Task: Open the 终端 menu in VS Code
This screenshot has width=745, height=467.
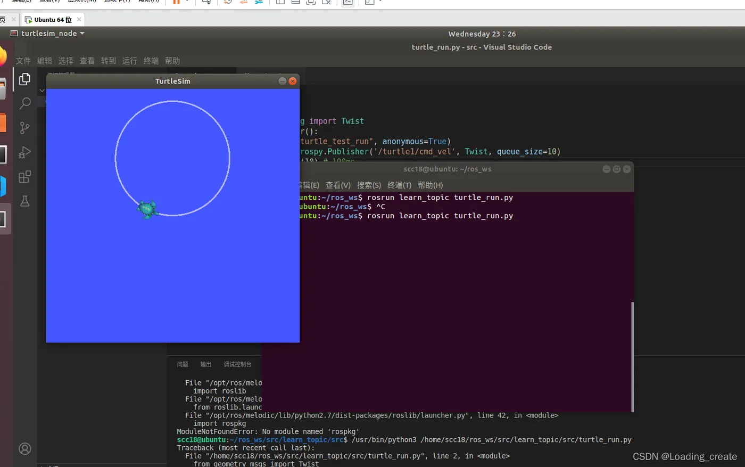Action: (x=151, y=61)
